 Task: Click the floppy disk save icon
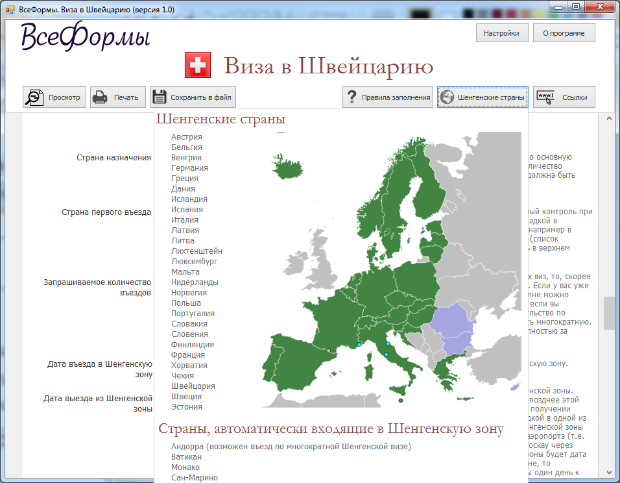pos(160,97)
